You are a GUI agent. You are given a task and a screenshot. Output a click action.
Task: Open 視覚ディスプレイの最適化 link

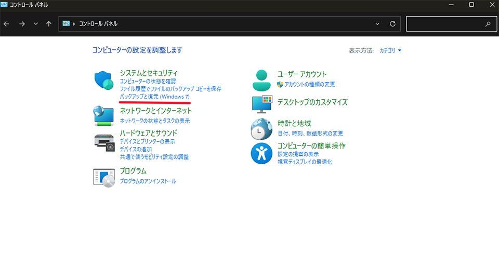click(x=305, y=162)
